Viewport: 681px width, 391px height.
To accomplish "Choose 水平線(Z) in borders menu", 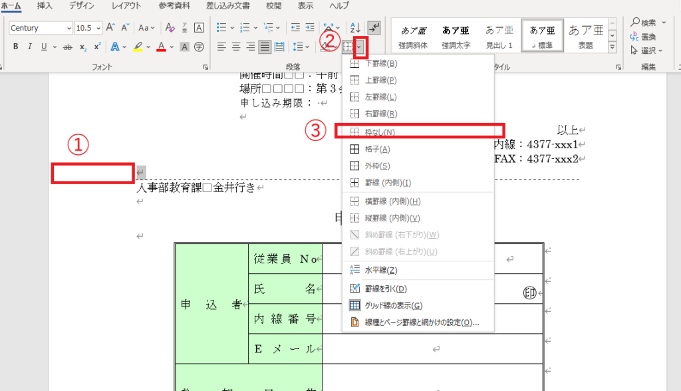I will (x=418, y=270).
